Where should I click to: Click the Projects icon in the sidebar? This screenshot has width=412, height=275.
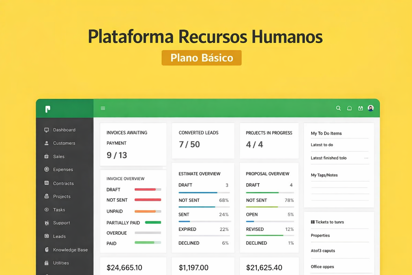(46, 196)
